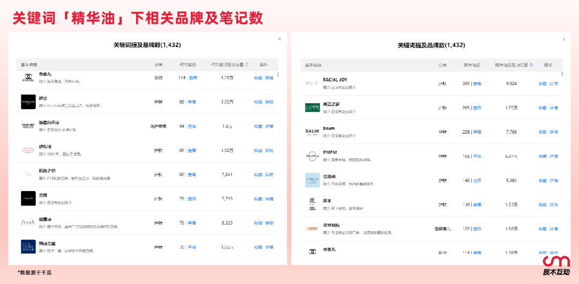Click 收藏 in the 兰蔻 row
This screenshot has height=284, width=579.
[258, 198]
